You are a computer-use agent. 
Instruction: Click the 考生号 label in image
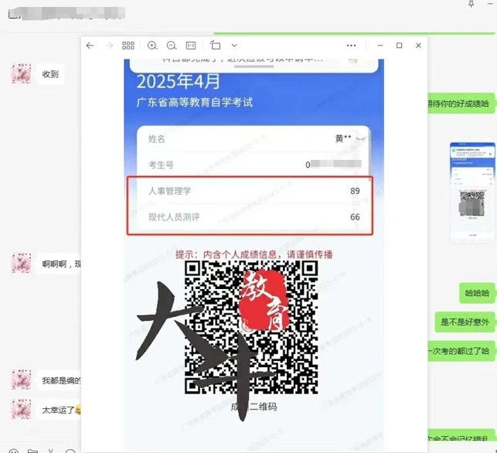click(161, 165)
